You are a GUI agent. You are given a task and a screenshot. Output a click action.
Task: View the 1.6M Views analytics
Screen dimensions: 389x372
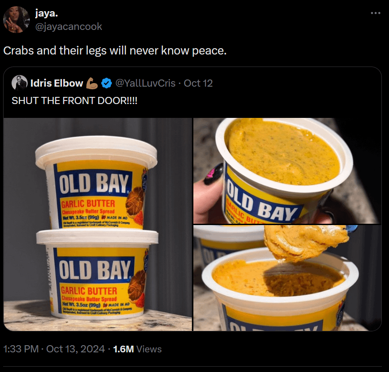pyautogui.click(x=138, y=349)
